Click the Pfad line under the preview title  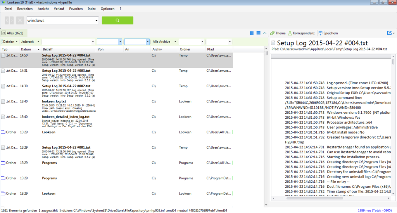point(329,49)
